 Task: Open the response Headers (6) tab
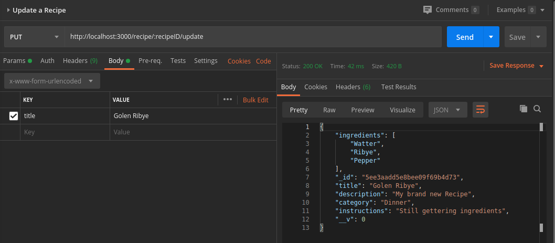[353, 87]
